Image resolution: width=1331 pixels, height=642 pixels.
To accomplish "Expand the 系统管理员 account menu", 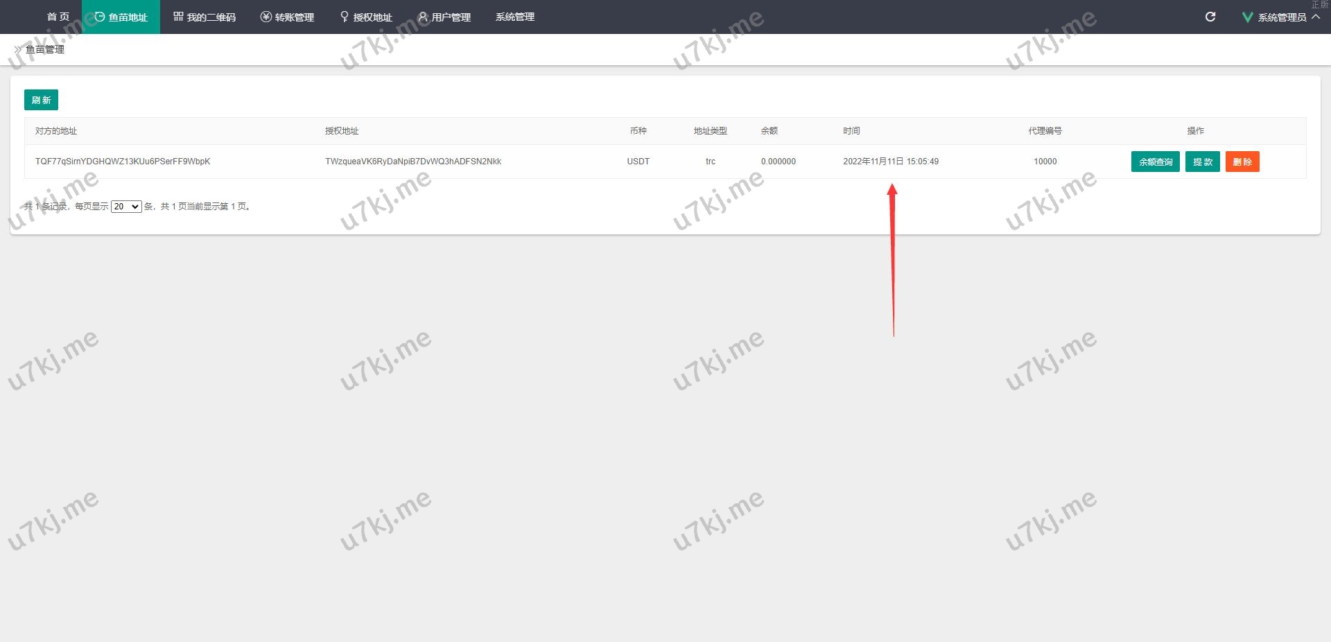I will click(x=1281, y=17).
